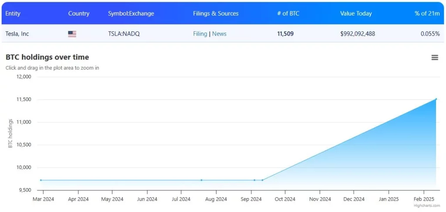
Task: Click the 10,500 y-axis label
Action: point(24,145)
